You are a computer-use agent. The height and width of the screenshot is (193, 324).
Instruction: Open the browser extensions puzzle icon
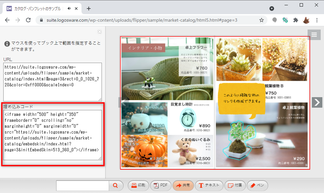coord(296,20)
